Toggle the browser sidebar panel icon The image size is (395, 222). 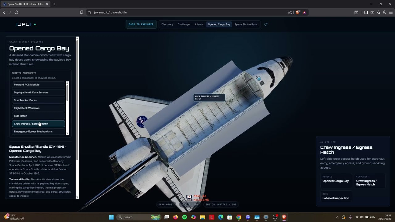coord(366,12)
